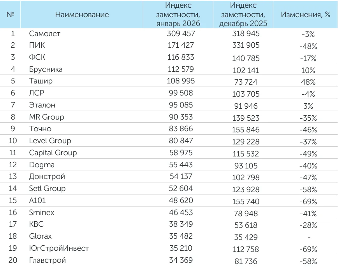Select the row number 15 cell

(x=12, y=200)
